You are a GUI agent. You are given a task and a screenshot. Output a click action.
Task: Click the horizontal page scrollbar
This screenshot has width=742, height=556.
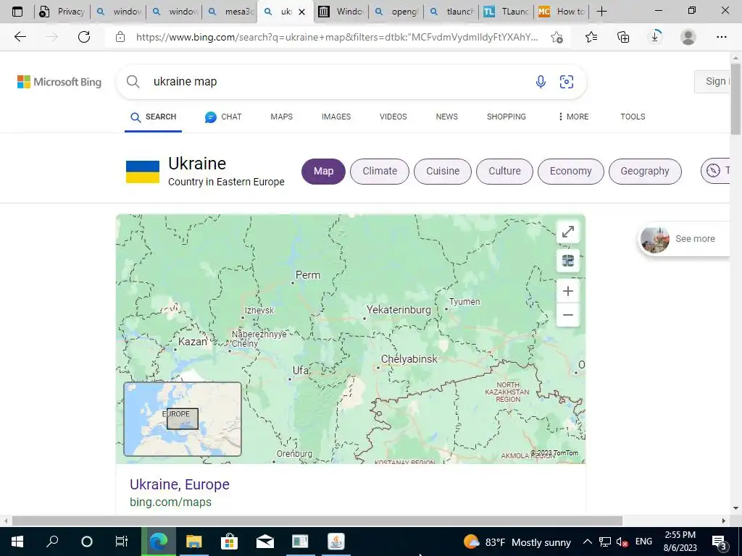pos(317,521)
